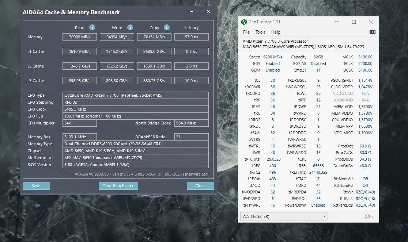
Task: Expand the A2: (16GB, SR) module dropdown
Action: coord(284,216)
